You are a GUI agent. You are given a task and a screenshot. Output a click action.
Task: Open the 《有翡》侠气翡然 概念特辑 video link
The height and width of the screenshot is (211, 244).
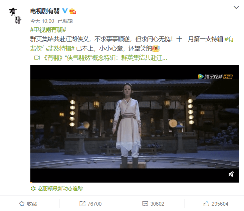105,58
